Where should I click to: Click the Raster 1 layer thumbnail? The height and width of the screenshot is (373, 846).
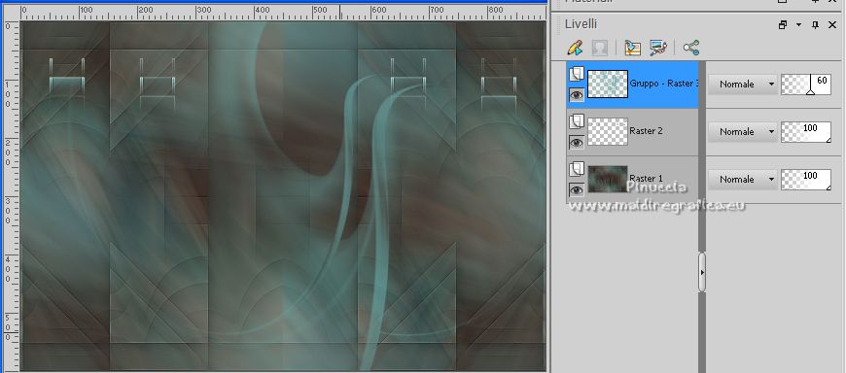coord(608,180)
